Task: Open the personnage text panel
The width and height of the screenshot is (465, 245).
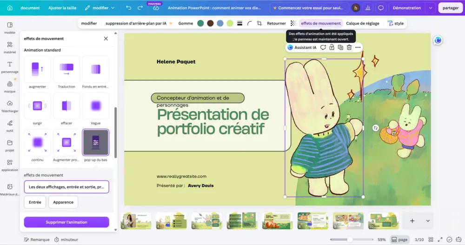Action: point(10,67)
